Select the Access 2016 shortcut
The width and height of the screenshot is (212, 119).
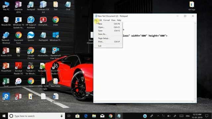point(6,52)
